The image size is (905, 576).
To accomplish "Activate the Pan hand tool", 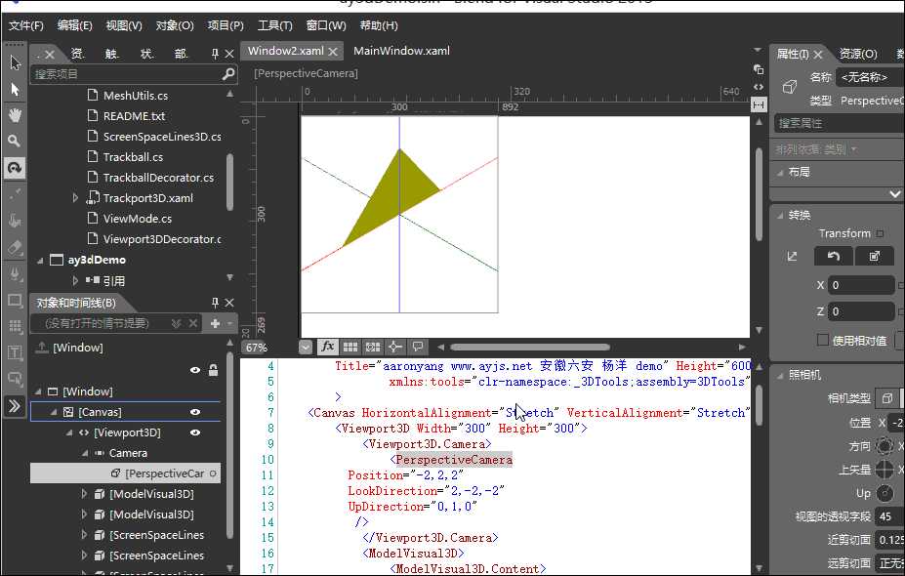I will pyautogui.click(x=15, y=115).
